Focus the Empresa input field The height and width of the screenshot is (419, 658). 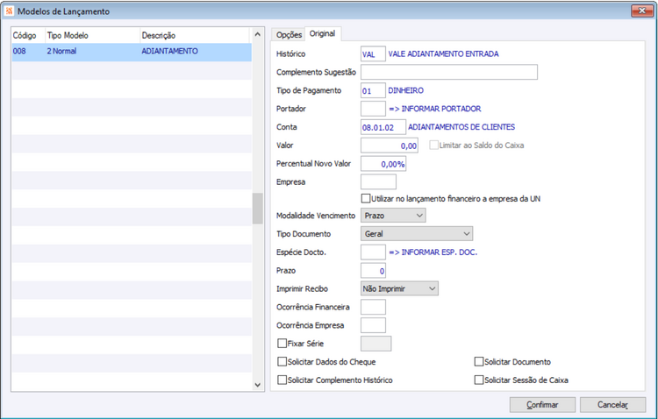pyautogui.click(x=378, y=182)
